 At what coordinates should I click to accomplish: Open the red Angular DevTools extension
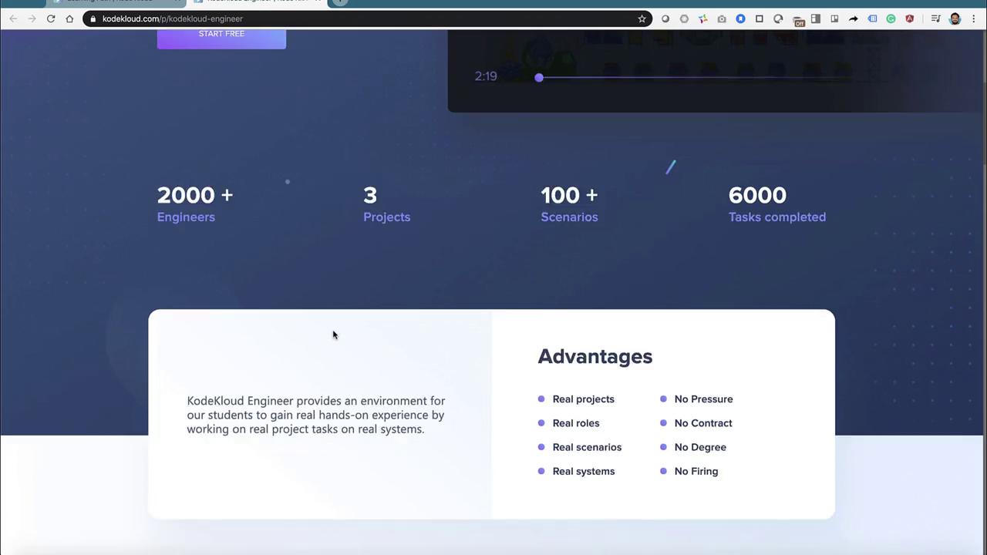coord(910,18)
